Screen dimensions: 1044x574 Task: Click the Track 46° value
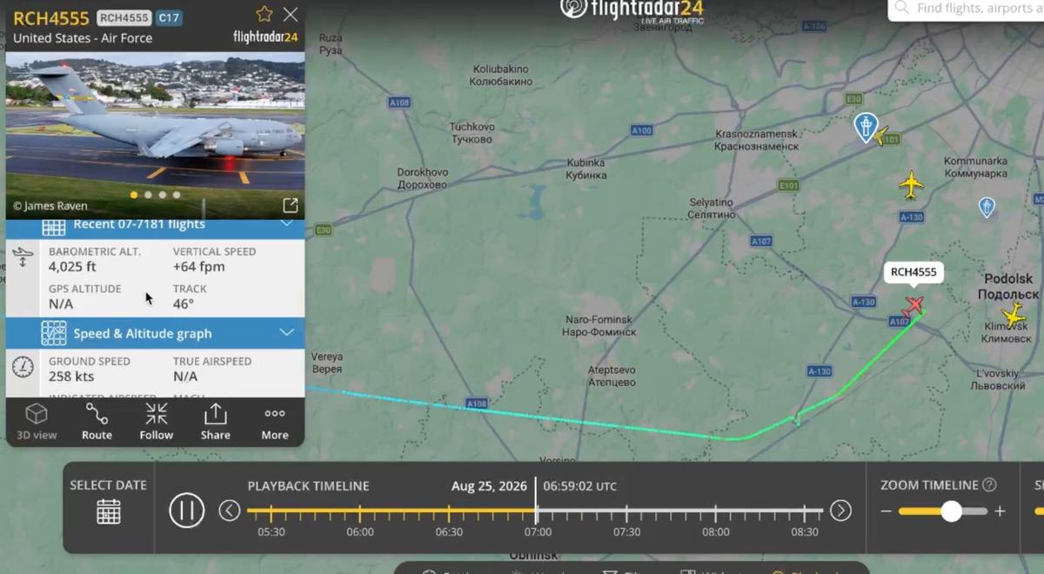point(184,304)
